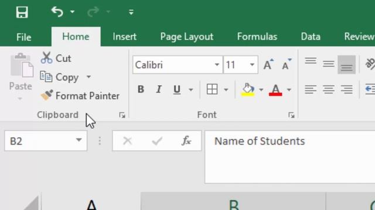The width and height of the screenshot is (375, 210).
Task: Toggle Center alignment icon
Action: pos(329,89)
